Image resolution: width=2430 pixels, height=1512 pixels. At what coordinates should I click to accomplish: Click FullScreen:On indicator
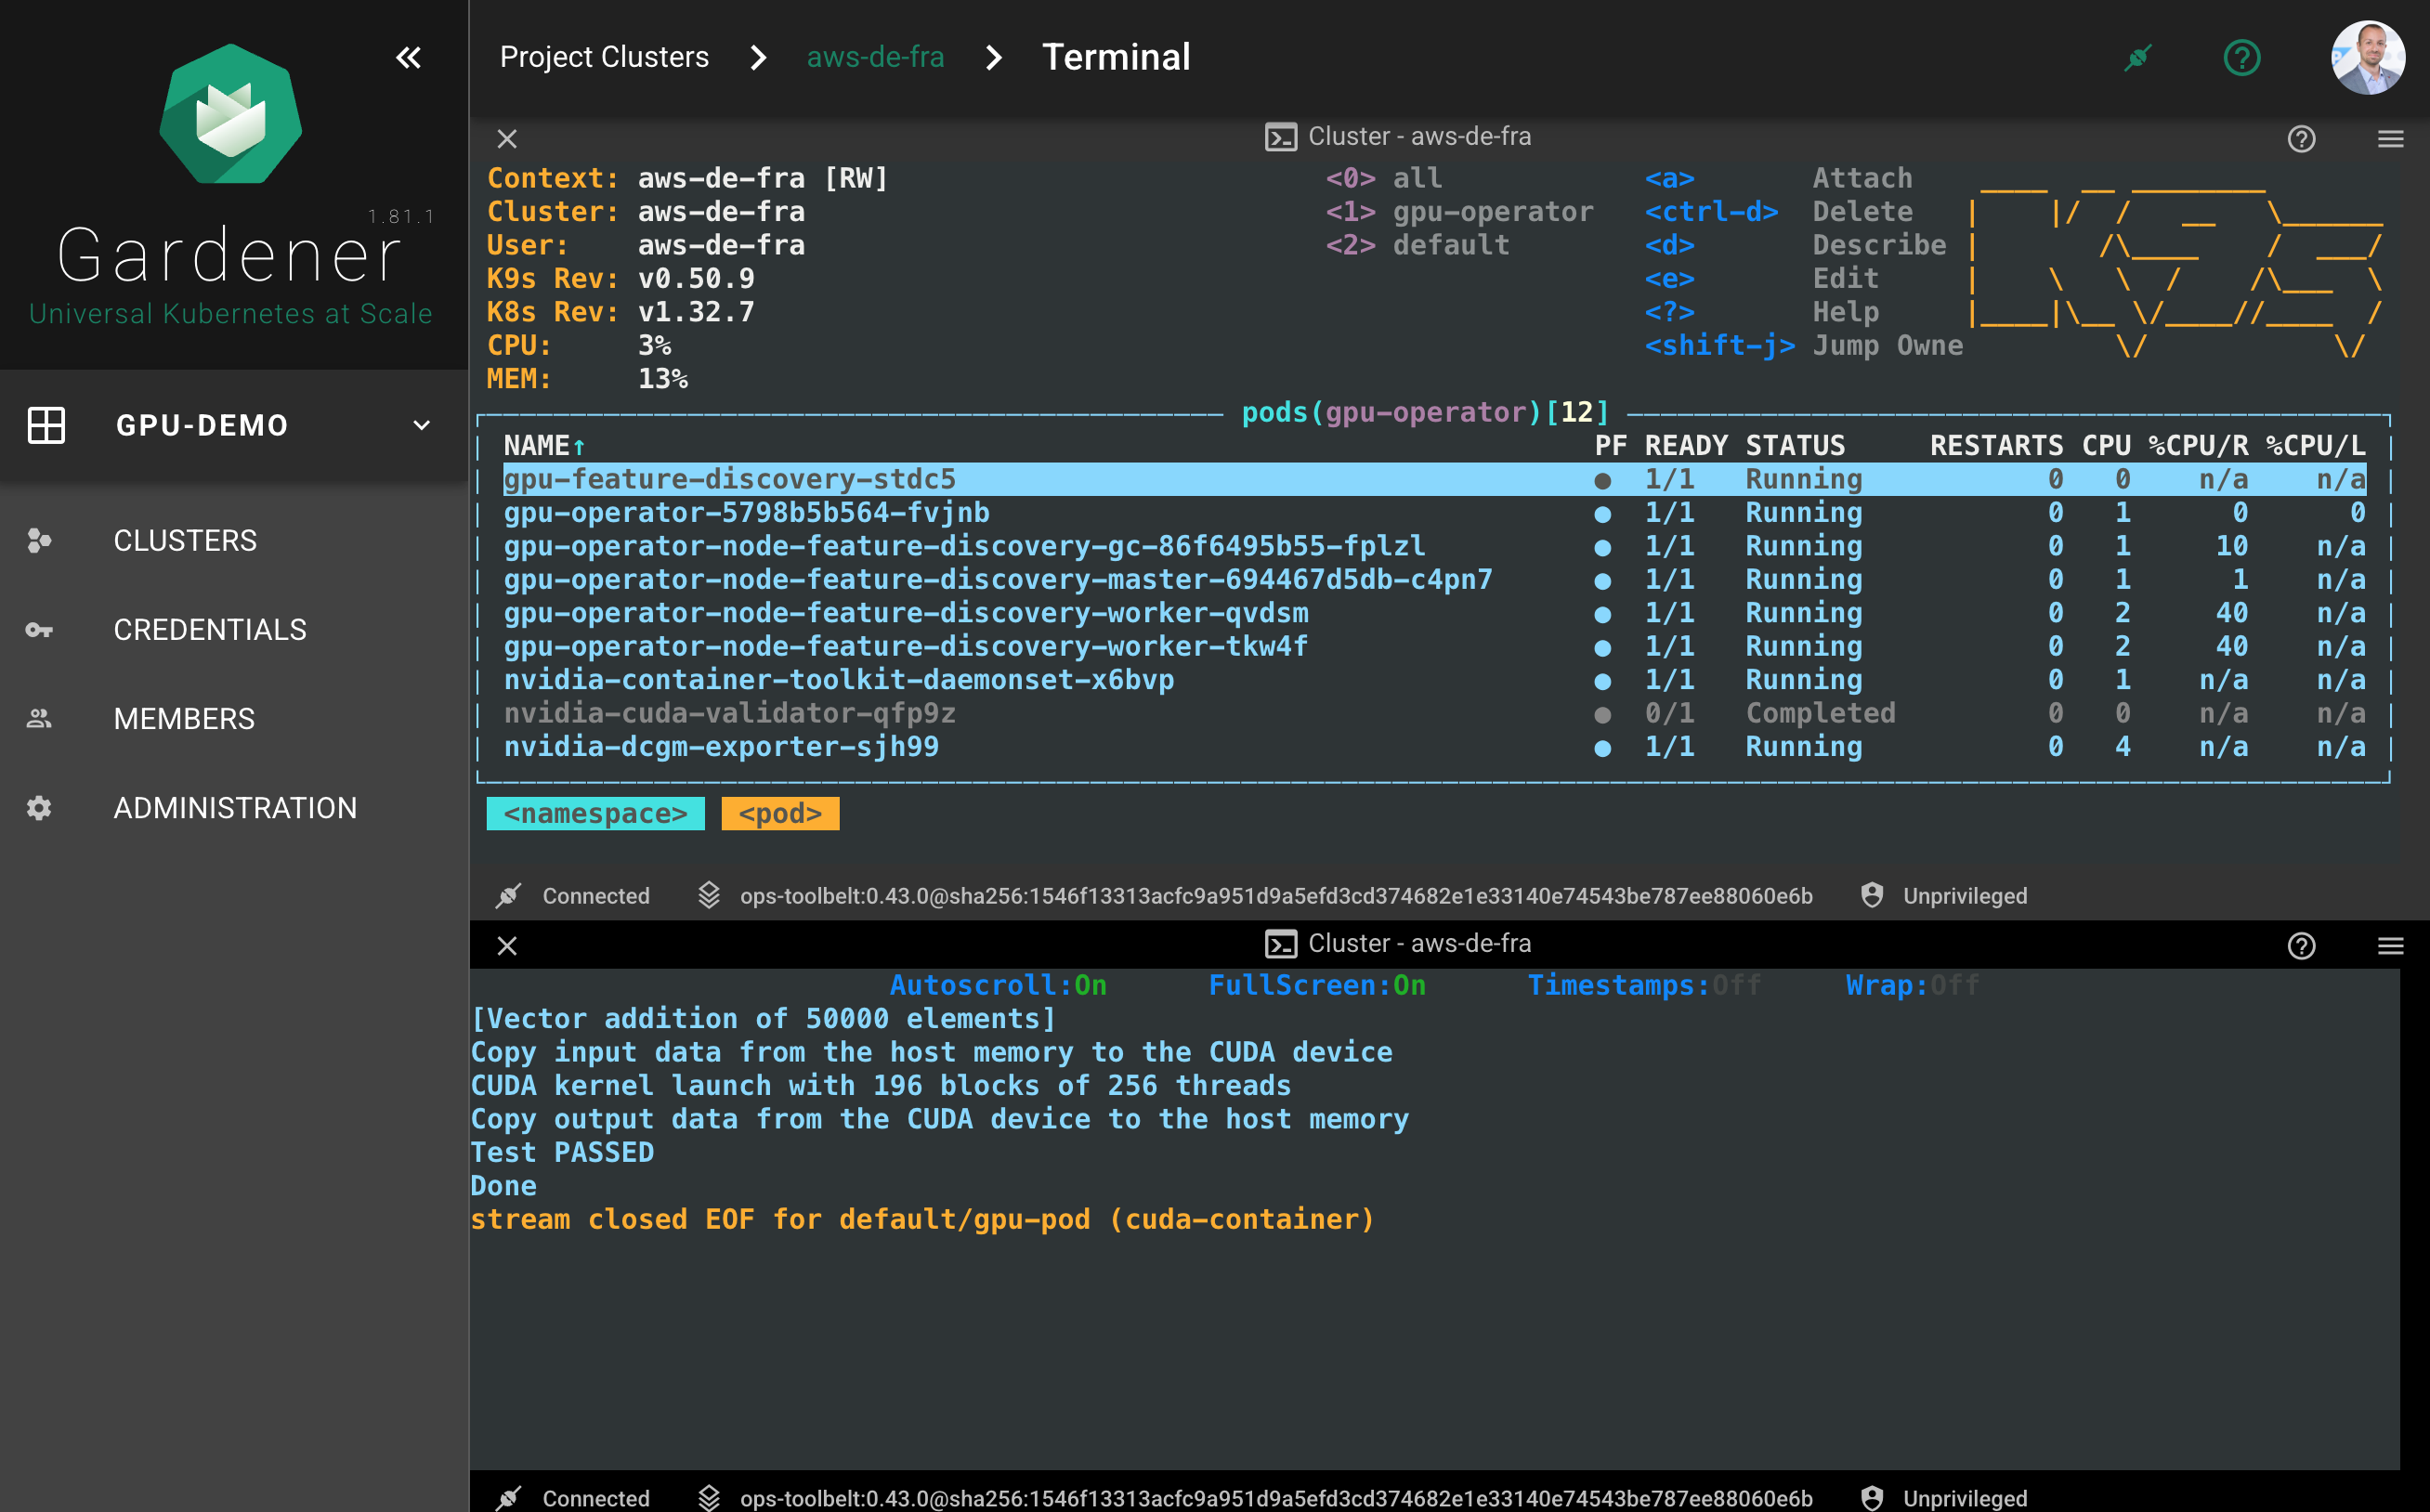click(x=1317, y=986)
